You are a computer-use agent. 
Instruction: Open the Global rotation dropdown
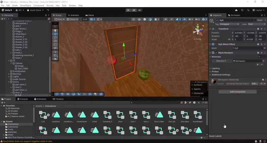click(x=72, y=19)
